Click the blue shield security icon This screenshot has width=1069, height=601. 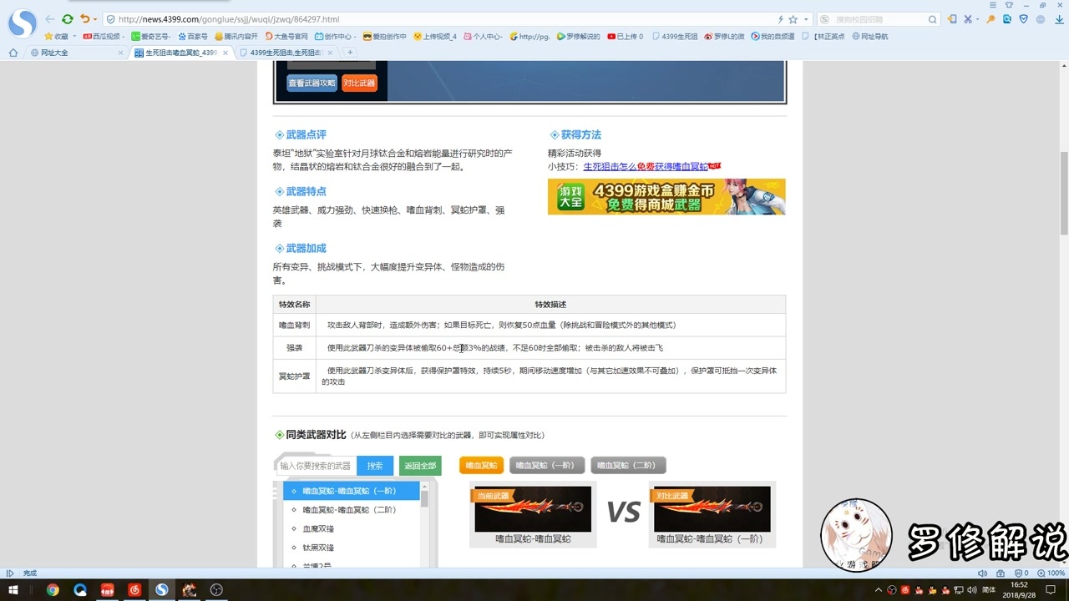(1023, 18)
